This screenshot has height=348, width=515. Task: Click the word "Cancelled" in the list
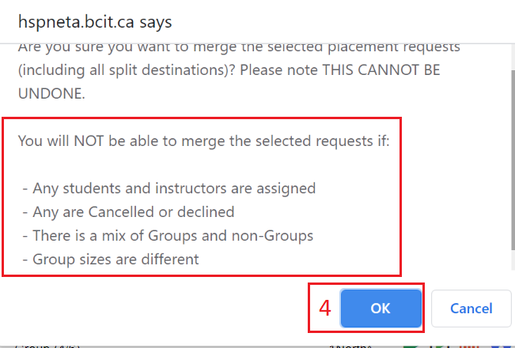coord(112,211)
